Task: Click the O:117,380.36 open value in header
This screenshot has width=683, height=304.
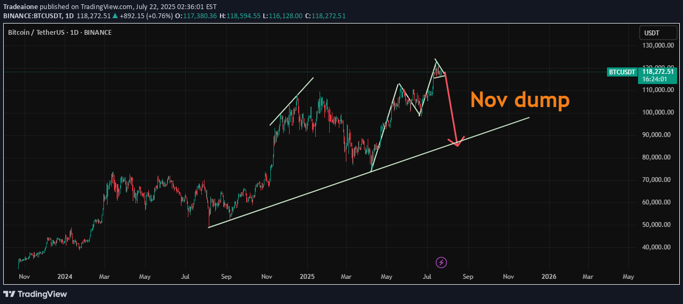Action: pyautogui.click(x=195, y=16)
